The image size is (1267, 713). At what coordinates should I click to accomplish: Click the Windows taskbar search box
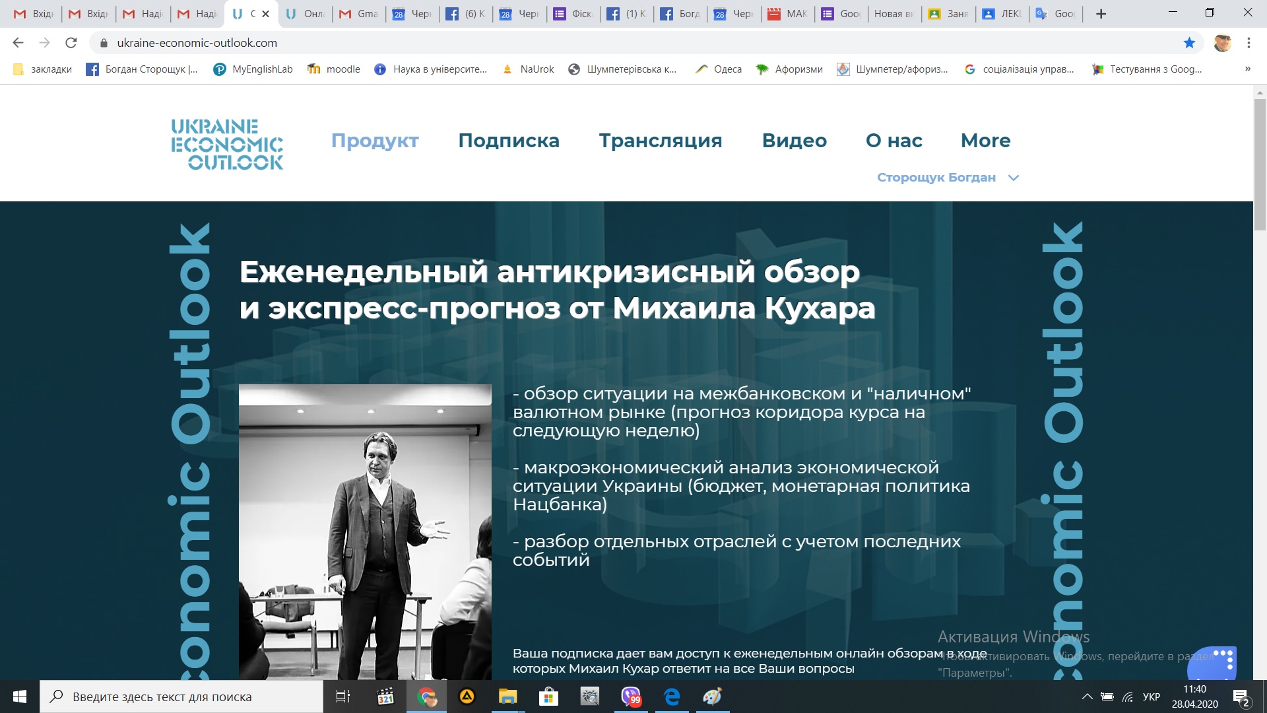(x=181, y=696)
